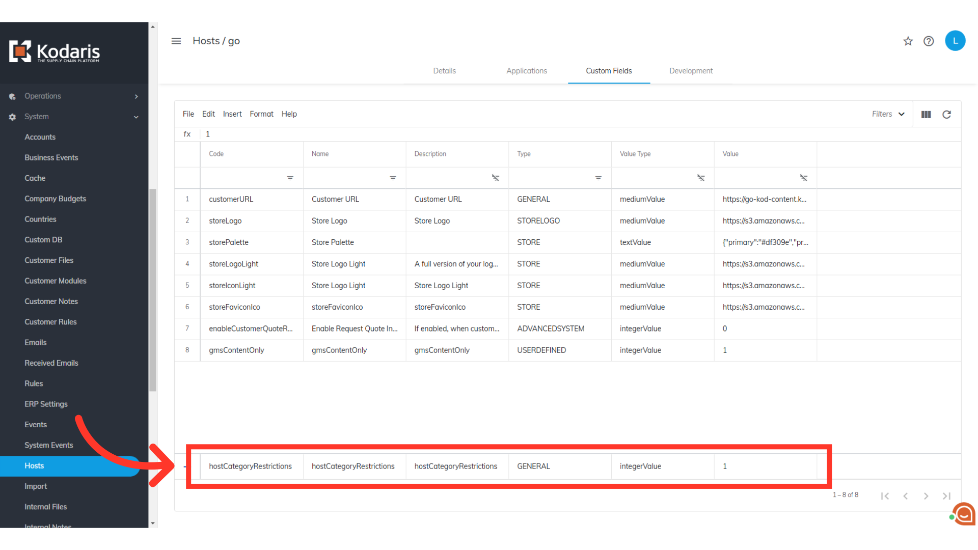Star this page as favorite
Image resolution: width=978 pixels, height=550 pixels.
(x=908, y=41)
